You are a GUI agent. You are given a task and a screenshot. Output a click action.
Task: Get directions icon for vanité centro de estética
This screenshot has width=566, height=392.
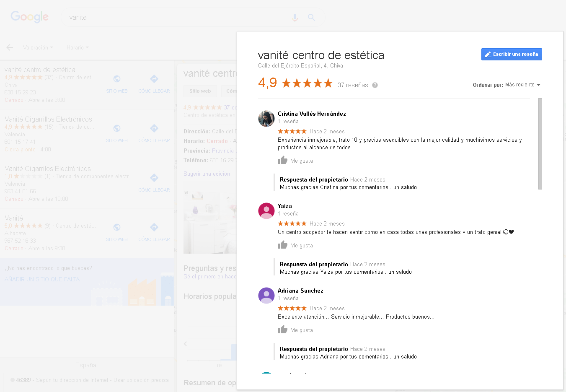pos(154,79)
